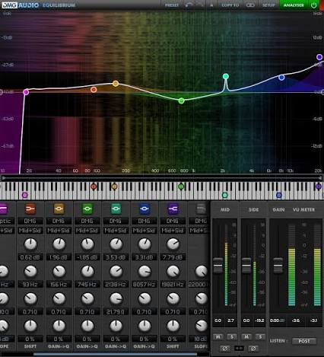Click the 745 Hz frequency value field

[x=87, y=285]
